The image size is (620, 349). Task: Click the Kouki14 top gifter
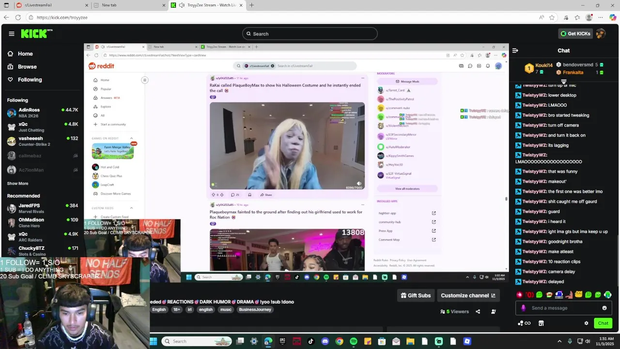click(539, 68)
